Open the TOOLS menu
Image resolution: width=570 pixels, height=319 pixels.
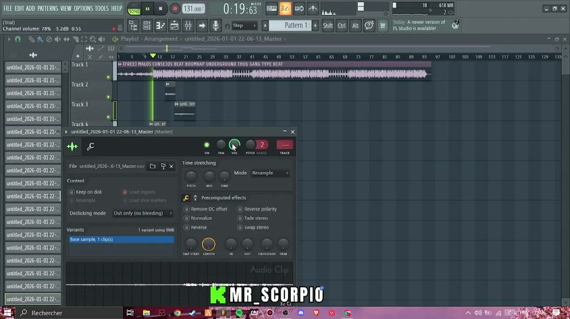pos(102,8)
